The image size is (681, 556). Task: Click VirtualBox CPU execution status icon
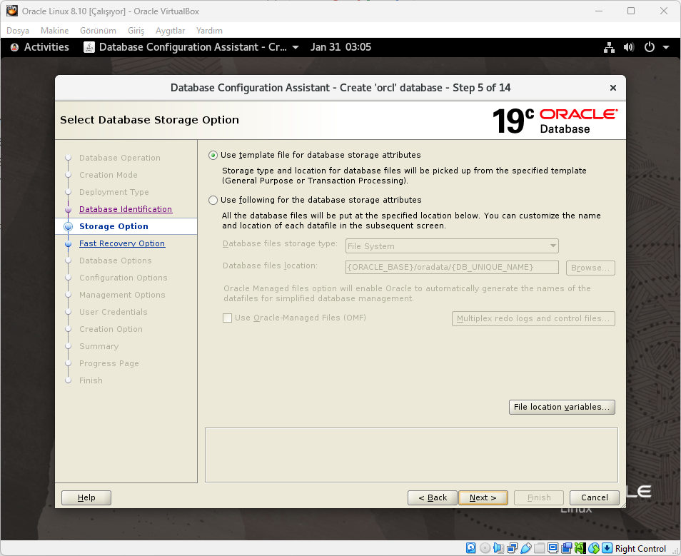click(580, 548)
